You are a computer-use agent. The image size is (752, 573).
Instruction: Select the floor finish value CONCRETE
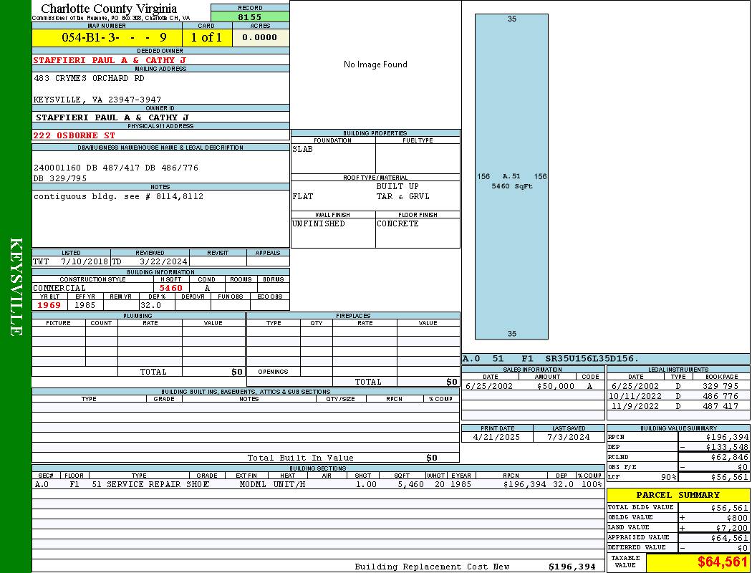coord(397,223)
